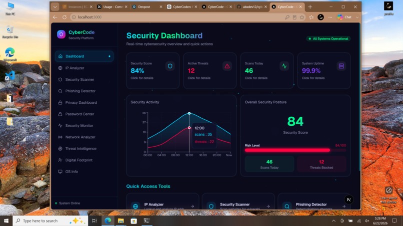This screenshot has height=226, width=403.
Task: Open the Copilot Chat button
Action: pos(344,17)
